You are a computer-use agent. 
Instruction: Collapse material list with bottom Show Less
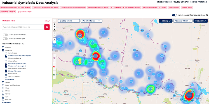tap(6, 103)
